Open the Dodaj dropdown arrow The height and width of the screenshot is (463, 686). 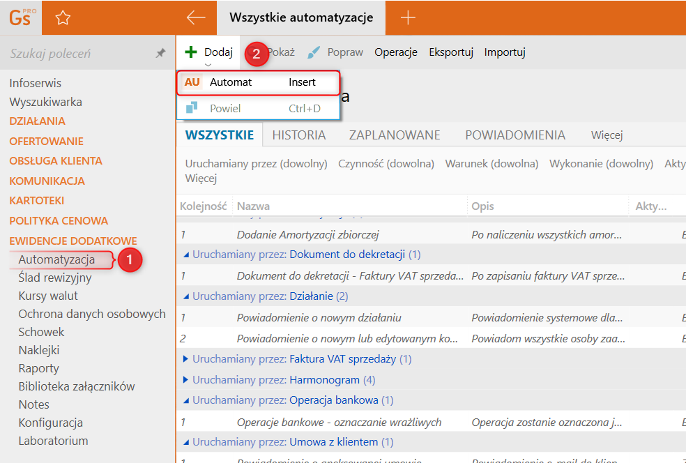208,65
